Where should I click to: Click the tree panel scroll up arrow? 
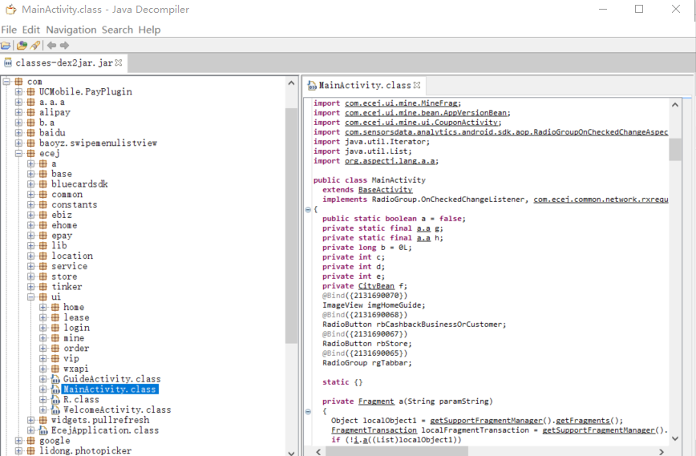pyautogui.click(x=291, y=83)
